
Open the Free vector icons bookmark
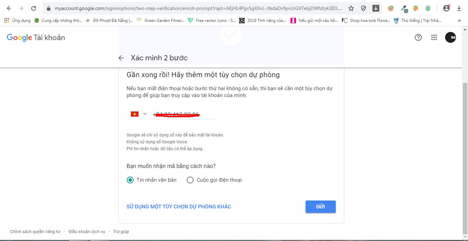click(212, 21)
